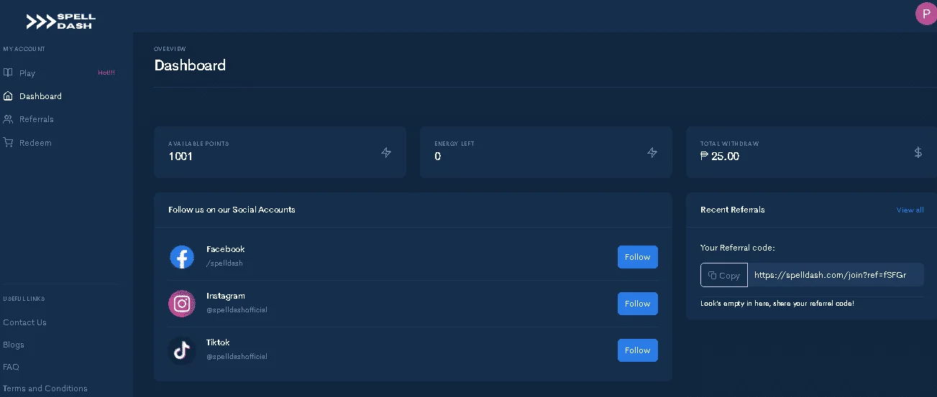Click 'Follow us on our Social Accounts' heading
This screenshot has width=937, height=397.
232,210
